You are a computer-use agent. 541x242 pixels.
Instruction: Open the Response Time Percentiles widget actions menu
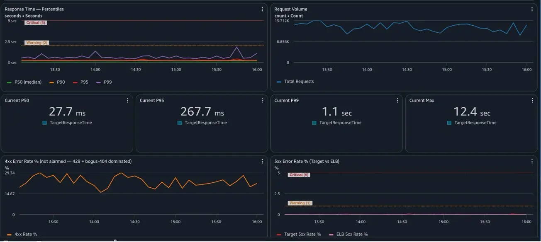click(x=262, y=9)
